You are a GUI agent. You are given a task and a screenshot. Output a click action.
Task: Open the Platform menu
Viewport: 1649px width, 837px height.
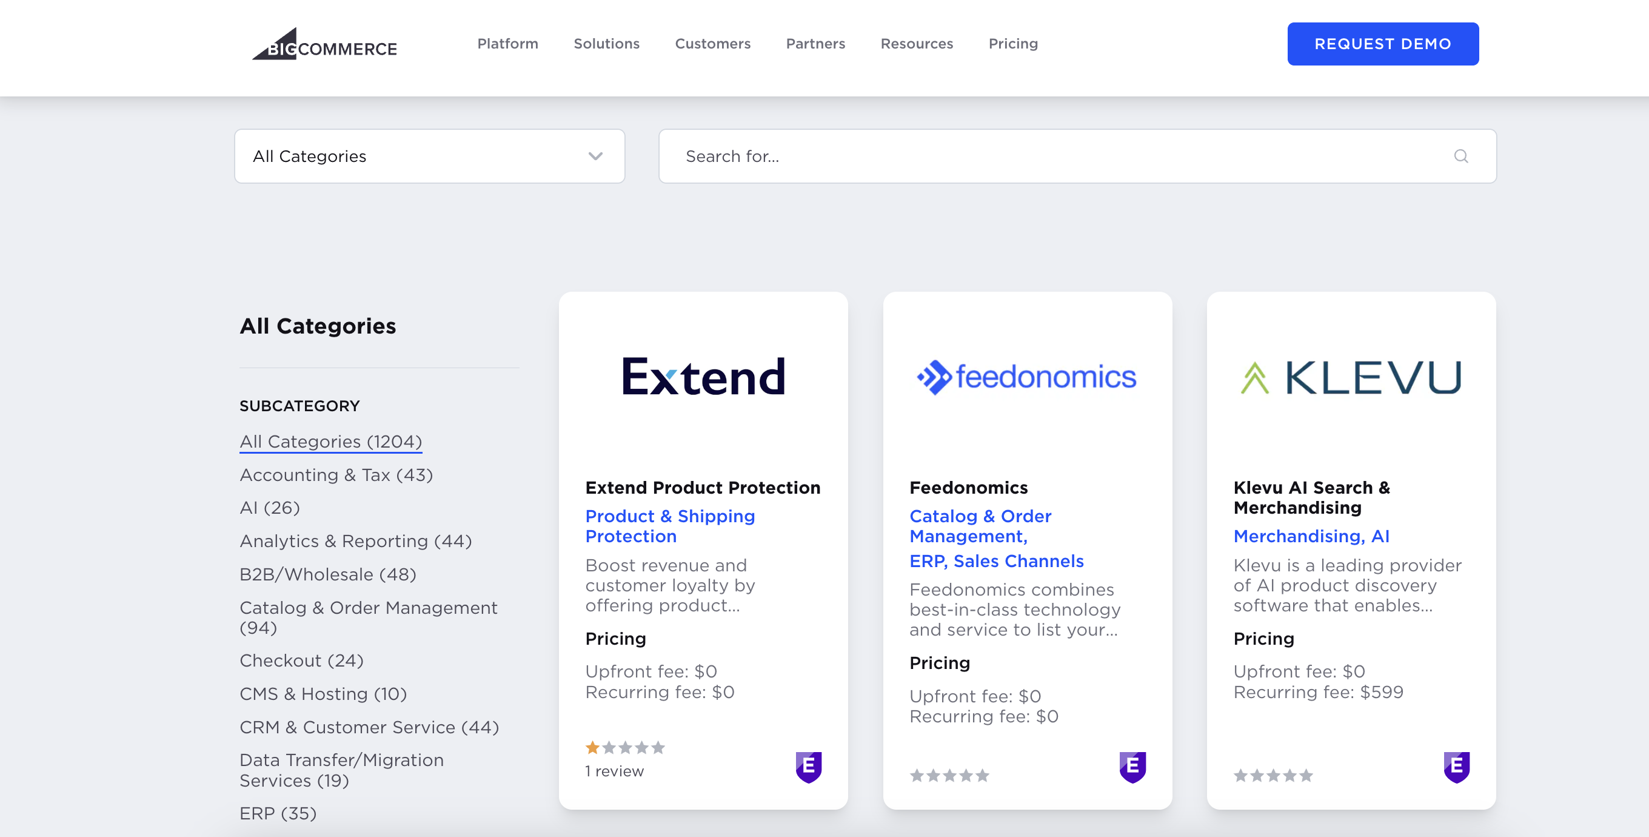coord(507,44)
